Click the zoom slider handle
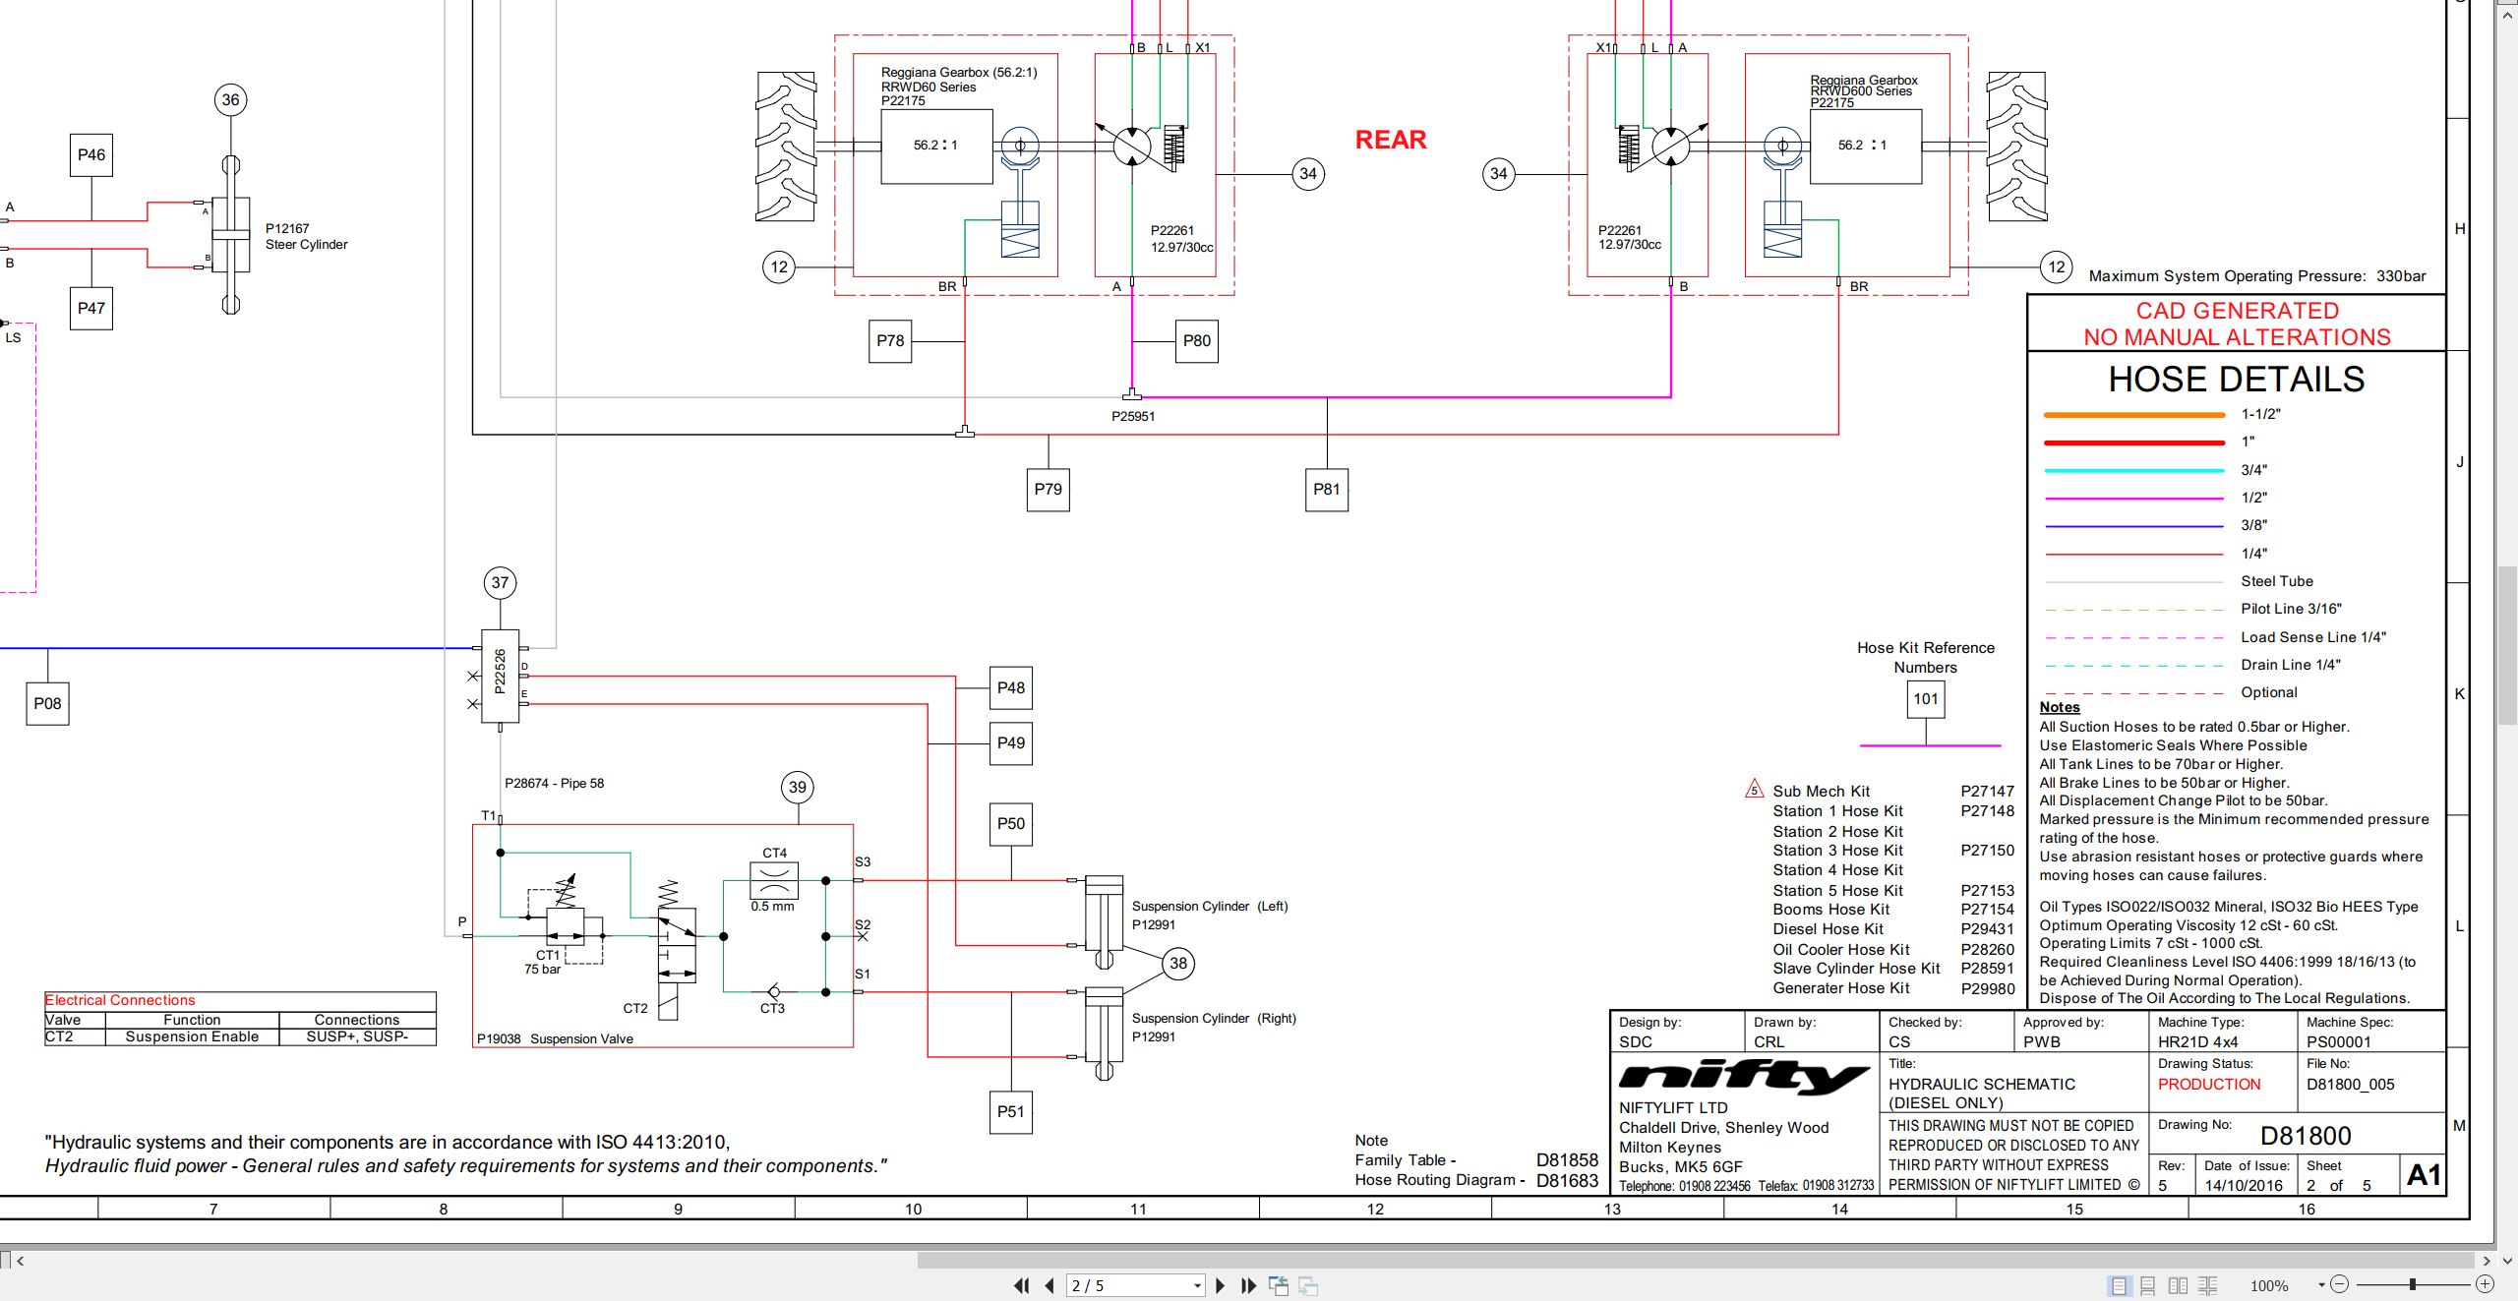Screen dimensions: 2518x1301 tap(2412, 1284)
